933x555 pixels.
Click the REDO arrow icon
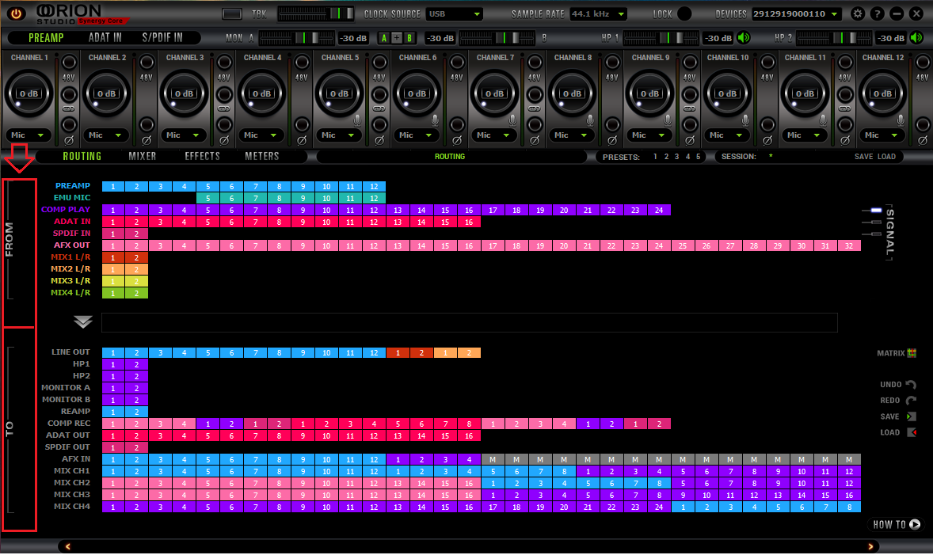[x=911, y=401]
